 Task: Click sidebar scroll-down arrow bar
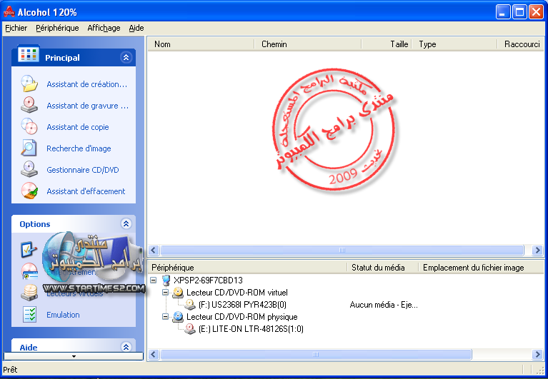tap(74, 356)
